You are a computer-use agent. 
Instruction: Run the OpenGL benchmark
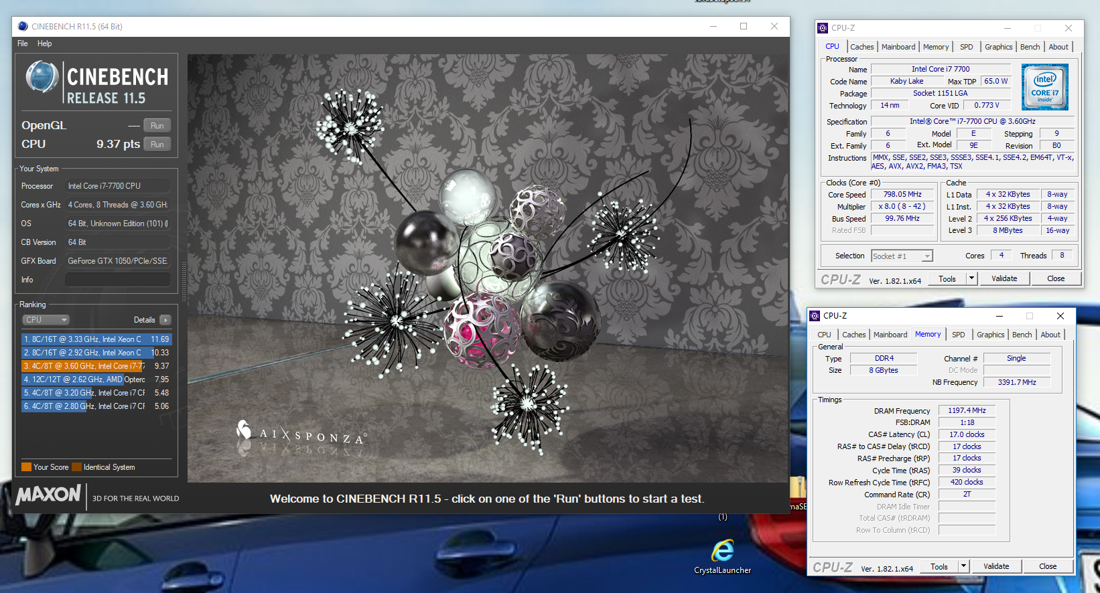[x=157, y=125]
